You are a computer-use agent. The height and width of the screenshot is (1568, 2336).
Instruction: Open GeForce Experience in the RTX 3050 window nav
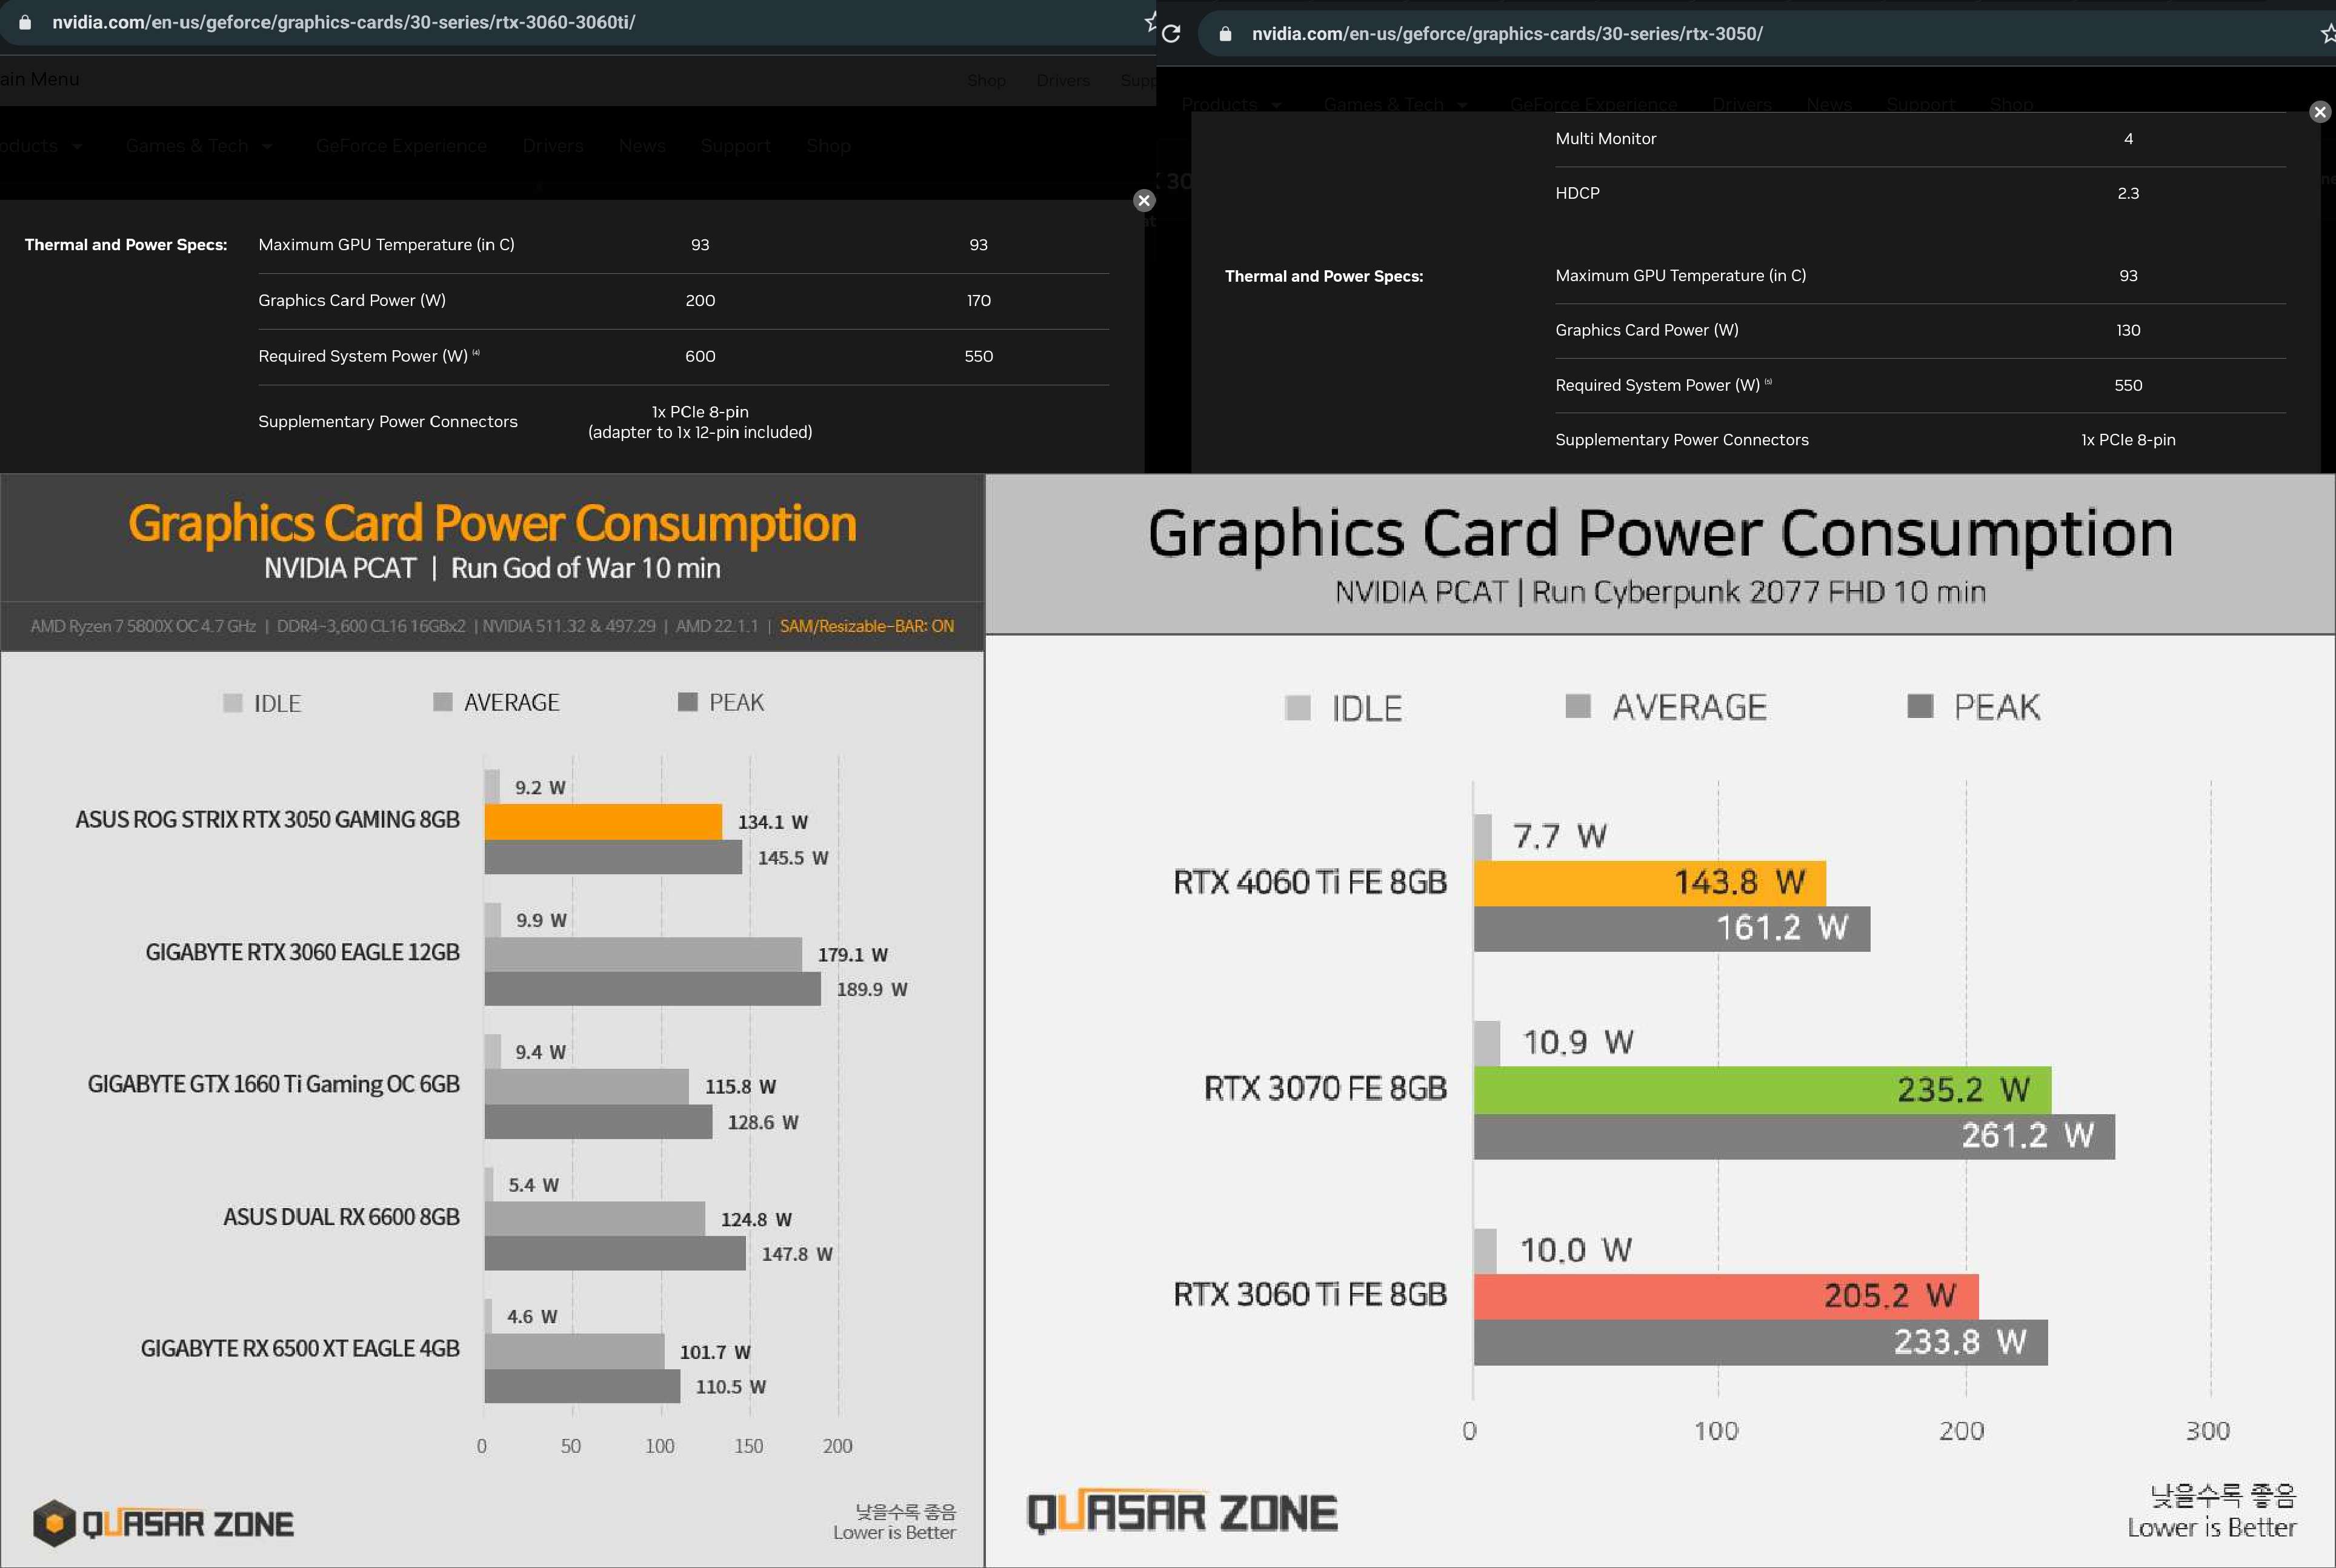pyautogui.click(x=1594, y=104)
